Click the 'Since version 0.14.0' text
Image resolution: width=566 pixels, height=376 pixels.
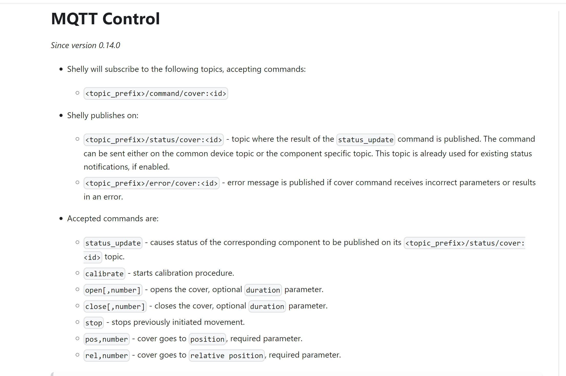[85, 45]
